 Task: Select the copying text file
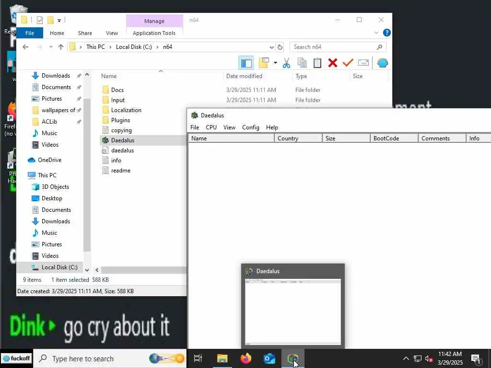click(x=121, y=130)
